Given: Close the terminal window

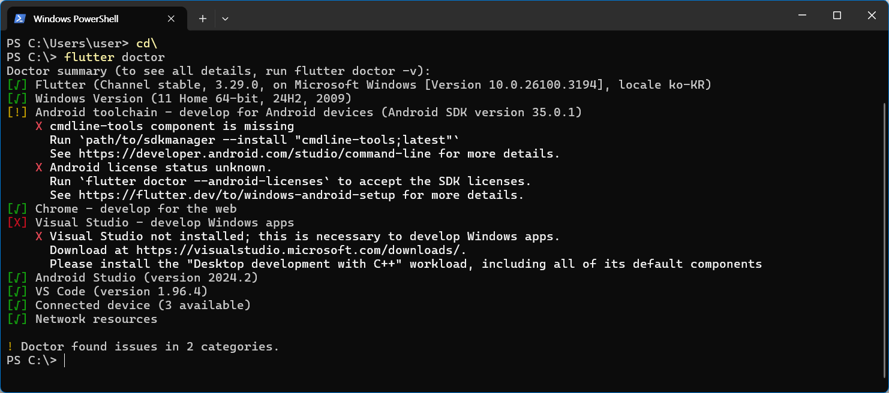Looking at the screenshot, I should pyautogui.click(x=871, y=16).
